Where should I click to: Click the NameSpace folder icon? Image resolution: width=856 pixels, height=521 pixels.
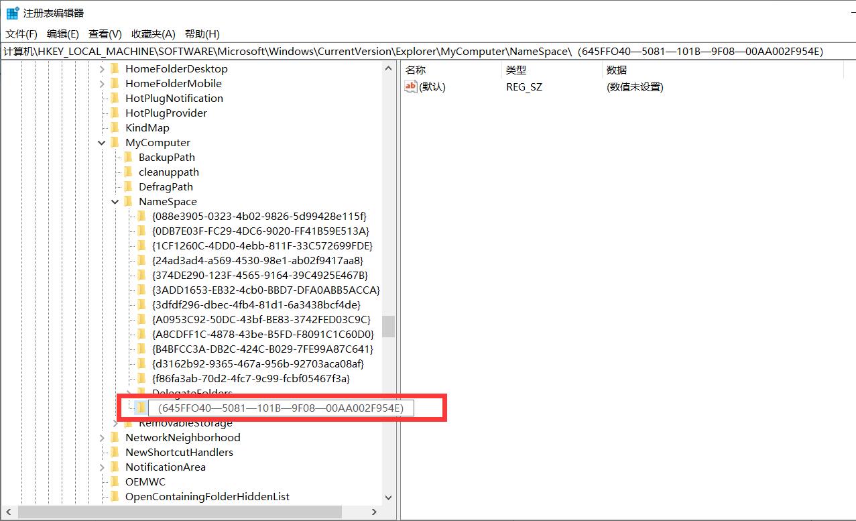[x=129, y=201]
